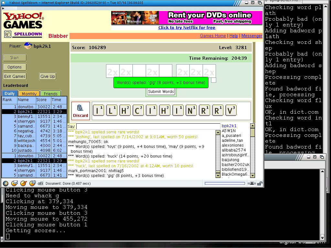Select the justado.. leaderboard row

pyautogui.click(x=34, y=150)
